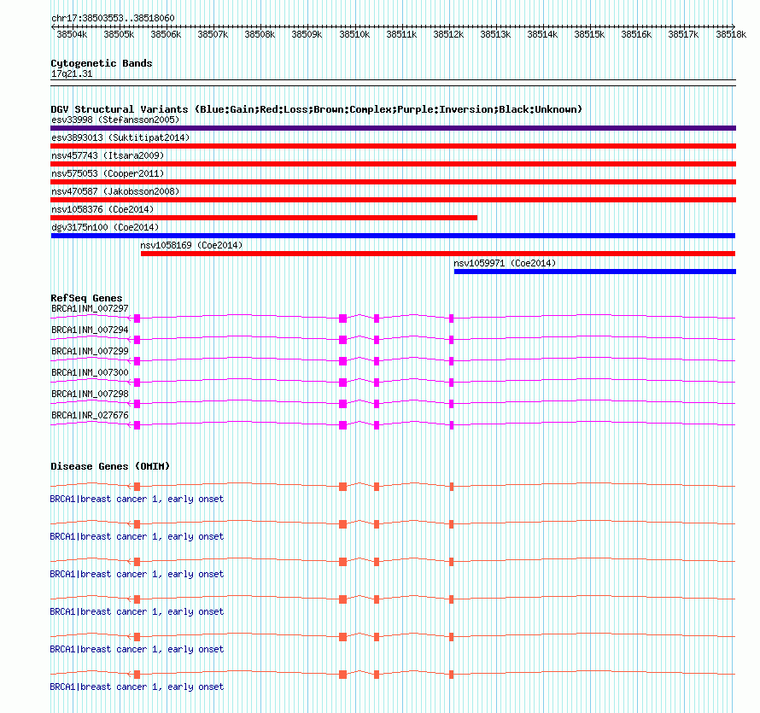The image size is (760, 713).
Task: Click the red loss bar of nsv575053
Action: coord(393,182)
